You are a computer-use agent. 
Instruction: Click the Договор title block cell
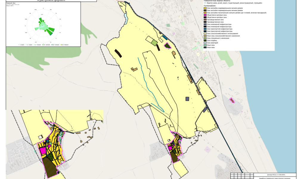[x=274, y=175]
